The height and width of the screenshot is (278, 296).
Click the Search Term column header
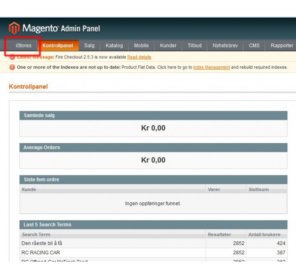113,234
